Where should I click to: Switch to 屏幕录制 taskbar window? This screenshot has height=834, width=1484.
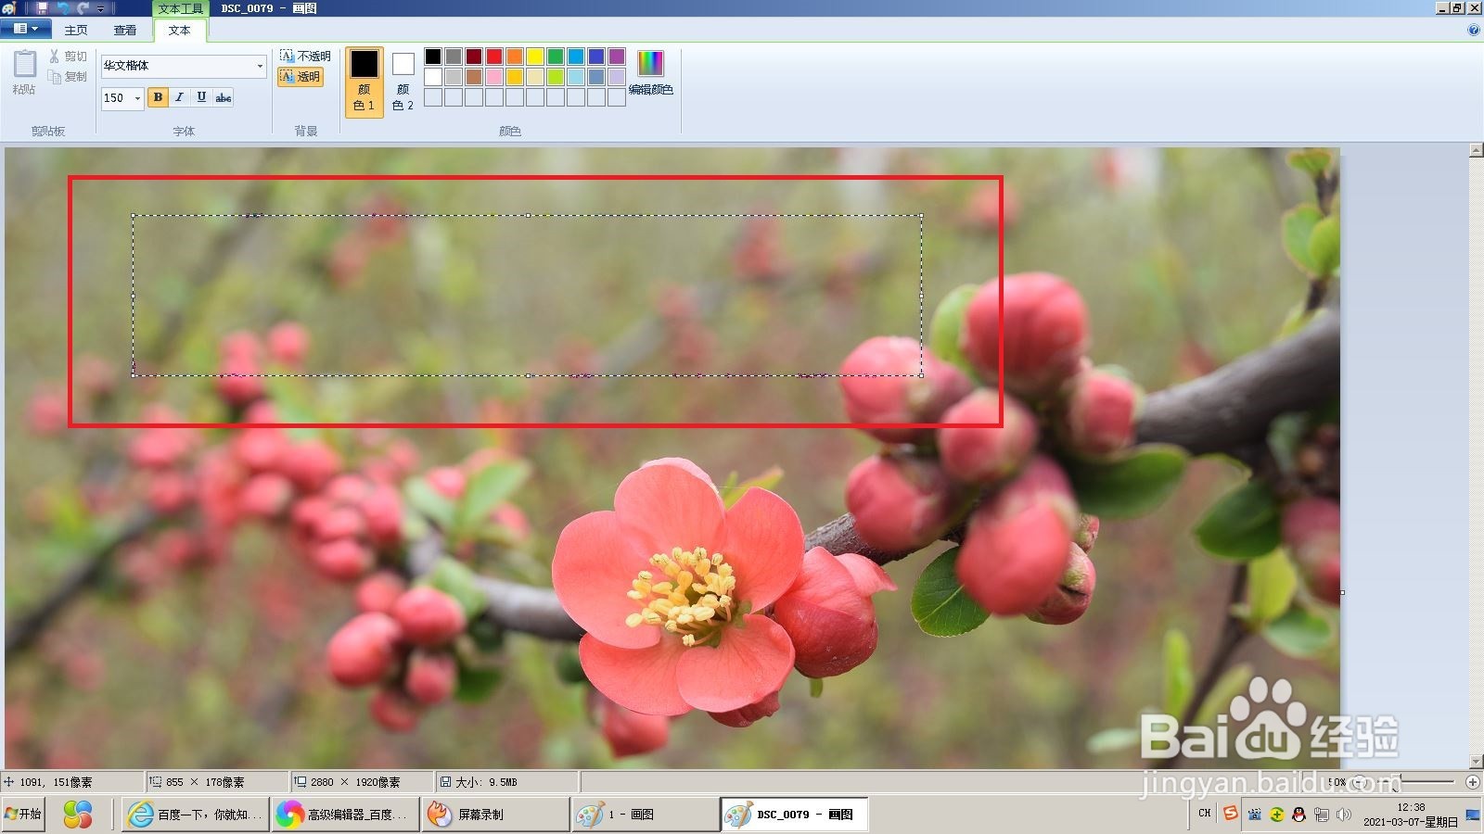495,815
